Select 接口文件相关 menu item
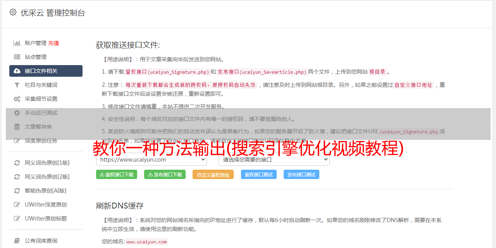The image size is (496, 248). [46, 71]
